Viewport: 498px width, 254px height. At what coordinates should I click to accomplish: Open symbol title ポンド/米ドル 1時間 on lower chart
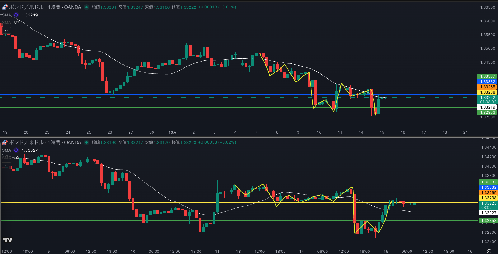pyautogui.click(x=45, y=142)
